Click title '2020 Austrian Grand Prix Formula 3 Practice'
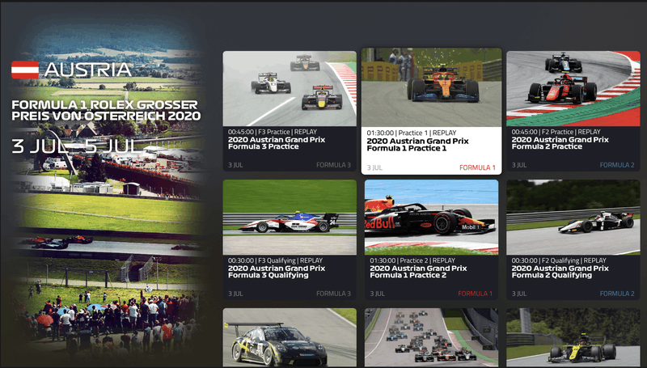This screenshot has height=368, width=647. (x=277, y=143)
